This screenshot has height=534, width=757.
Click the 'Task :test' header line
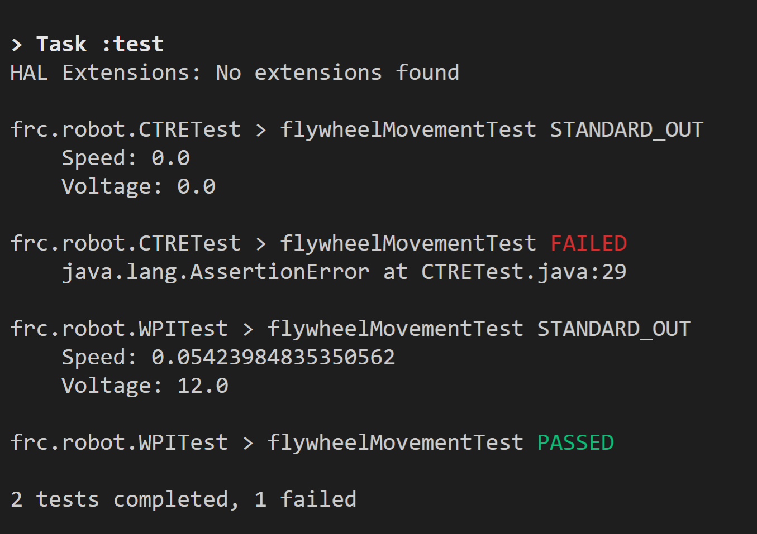pos(87,44)
